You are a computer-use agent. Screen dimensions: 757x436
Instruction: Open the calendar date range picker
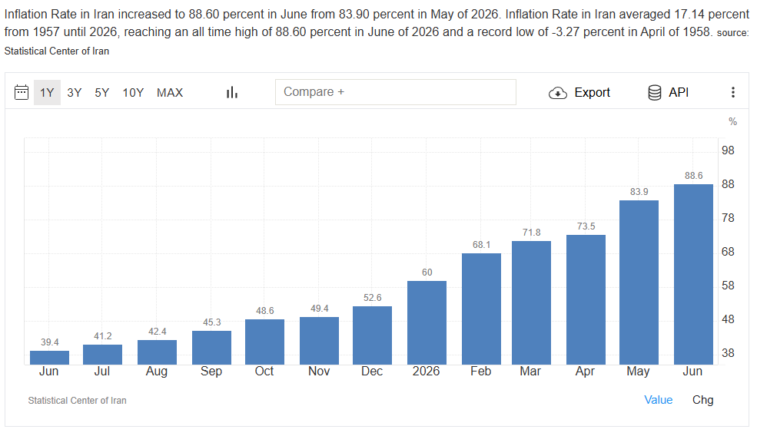tap(22, 92)
